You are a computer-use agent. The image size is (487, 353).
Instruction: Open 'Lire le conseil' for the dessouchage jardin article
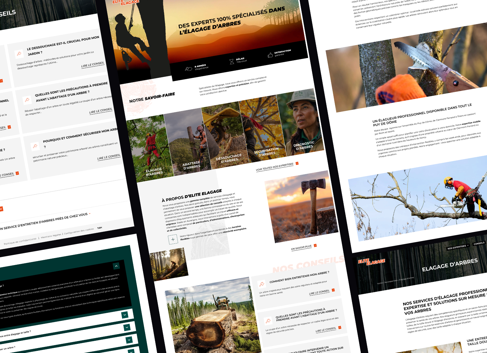(93, 65)
